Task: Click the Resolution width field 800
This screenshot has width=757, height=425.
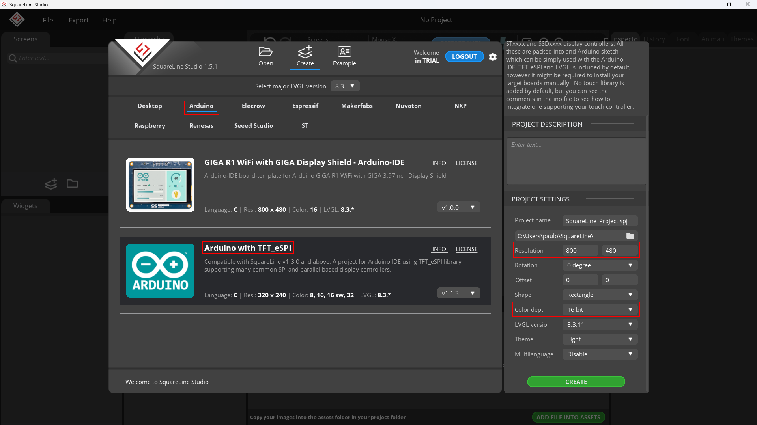Action: [580, 250]
